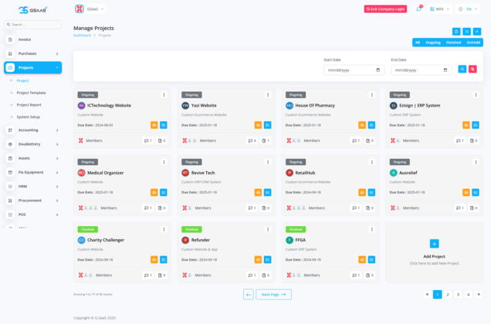The width and height of the screenshot is (491, 324).
Task: Expand the Accounting sidebar menu
Action: pos(33,130)
